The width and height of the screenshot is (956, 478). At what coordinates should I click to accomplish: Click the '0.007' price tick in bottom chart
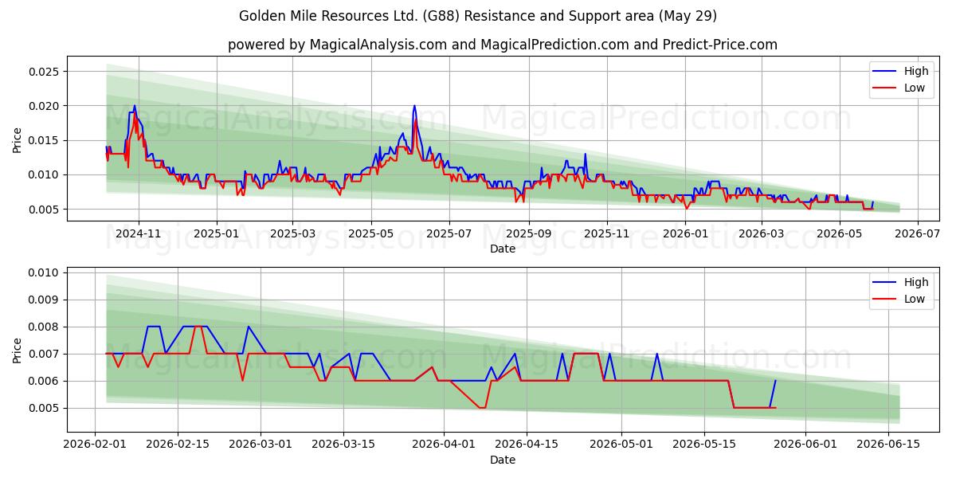[x=45, y=354]
